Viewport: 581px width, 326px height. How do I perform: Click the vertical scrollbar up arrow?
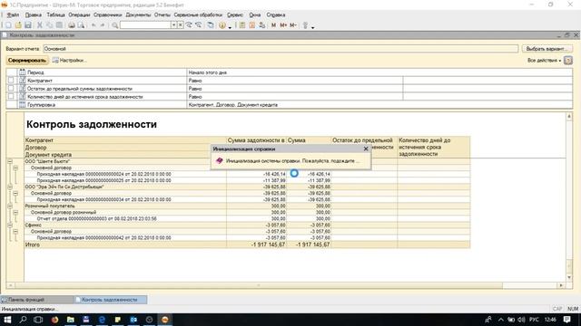[x=569, y=117]
